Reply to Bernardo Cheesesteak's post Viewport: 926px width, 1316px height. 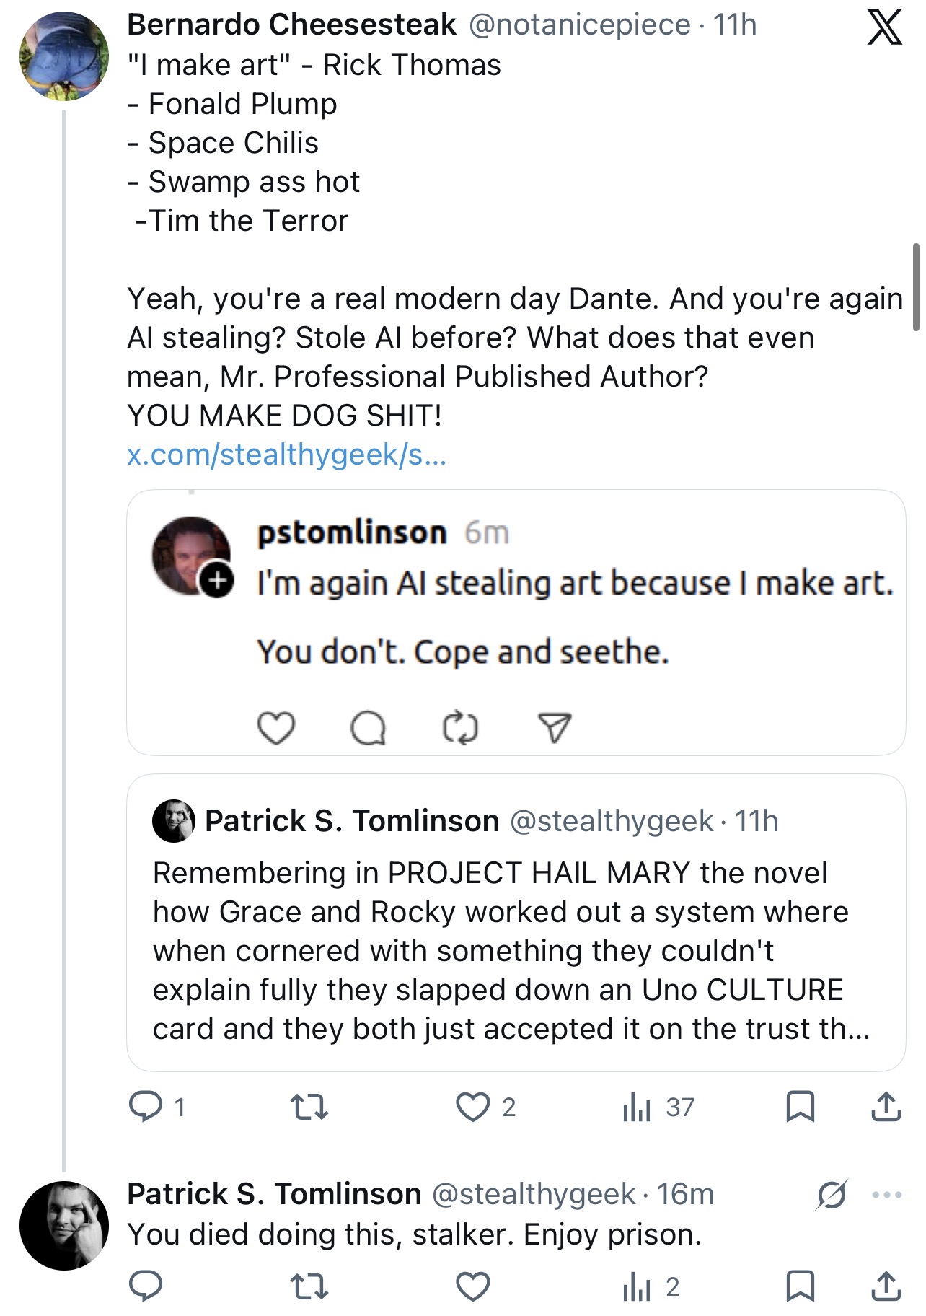pyautogui.click(x=145, y=1107)
